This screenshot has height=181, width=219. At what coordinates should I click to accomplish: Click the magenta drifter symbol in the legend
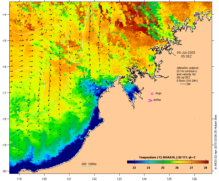tap(150, 101)
